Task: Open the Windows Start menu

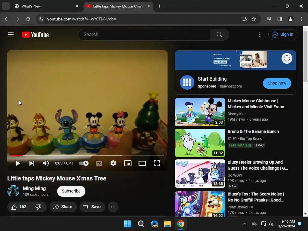Action: (x=128, y=224)
